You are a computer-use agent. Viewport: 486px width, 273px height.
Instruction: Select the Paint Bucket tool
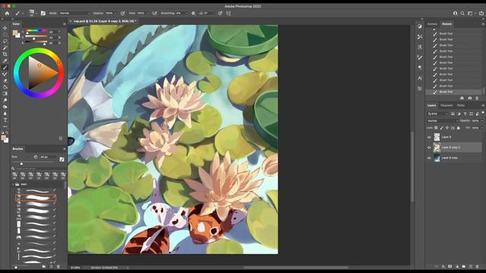coord(5,87)
